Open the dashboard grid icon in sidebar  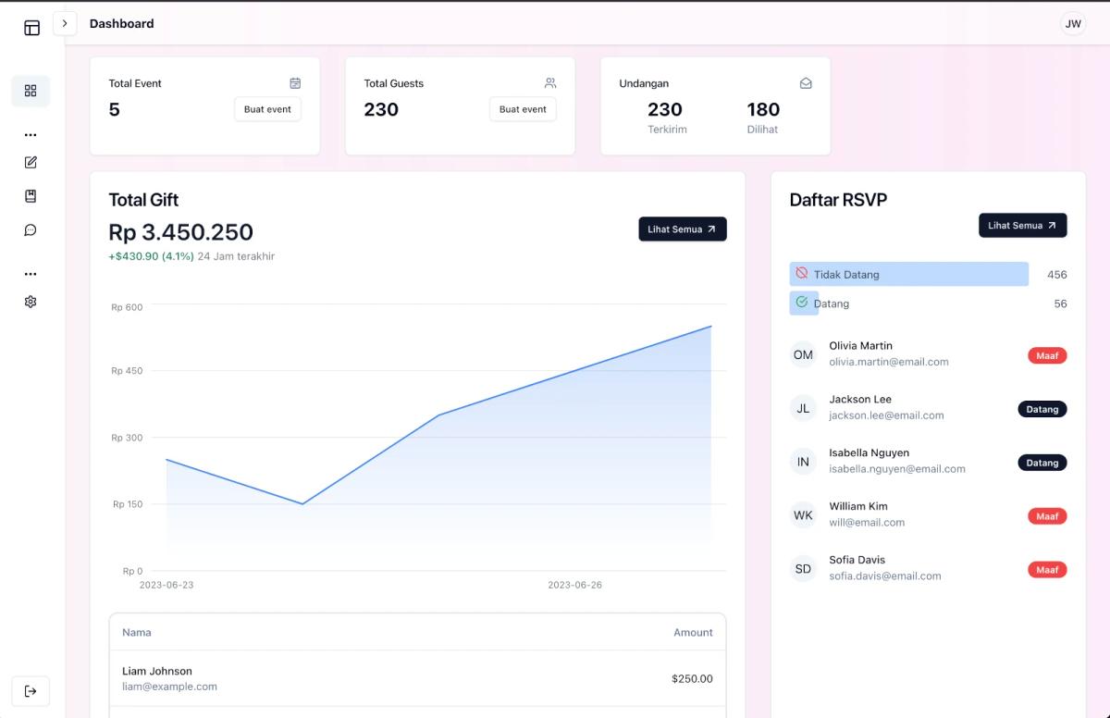tap(31, 91)
